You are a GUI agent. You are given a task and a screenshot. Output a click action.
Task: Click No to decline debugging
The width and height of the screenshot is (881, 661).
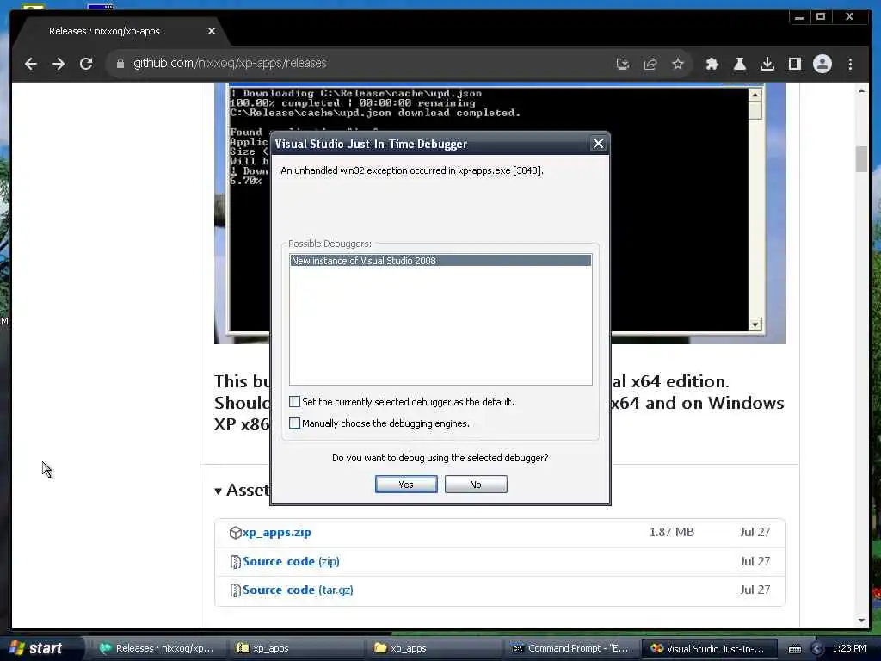pyautogui.click(x=476, y=485)
